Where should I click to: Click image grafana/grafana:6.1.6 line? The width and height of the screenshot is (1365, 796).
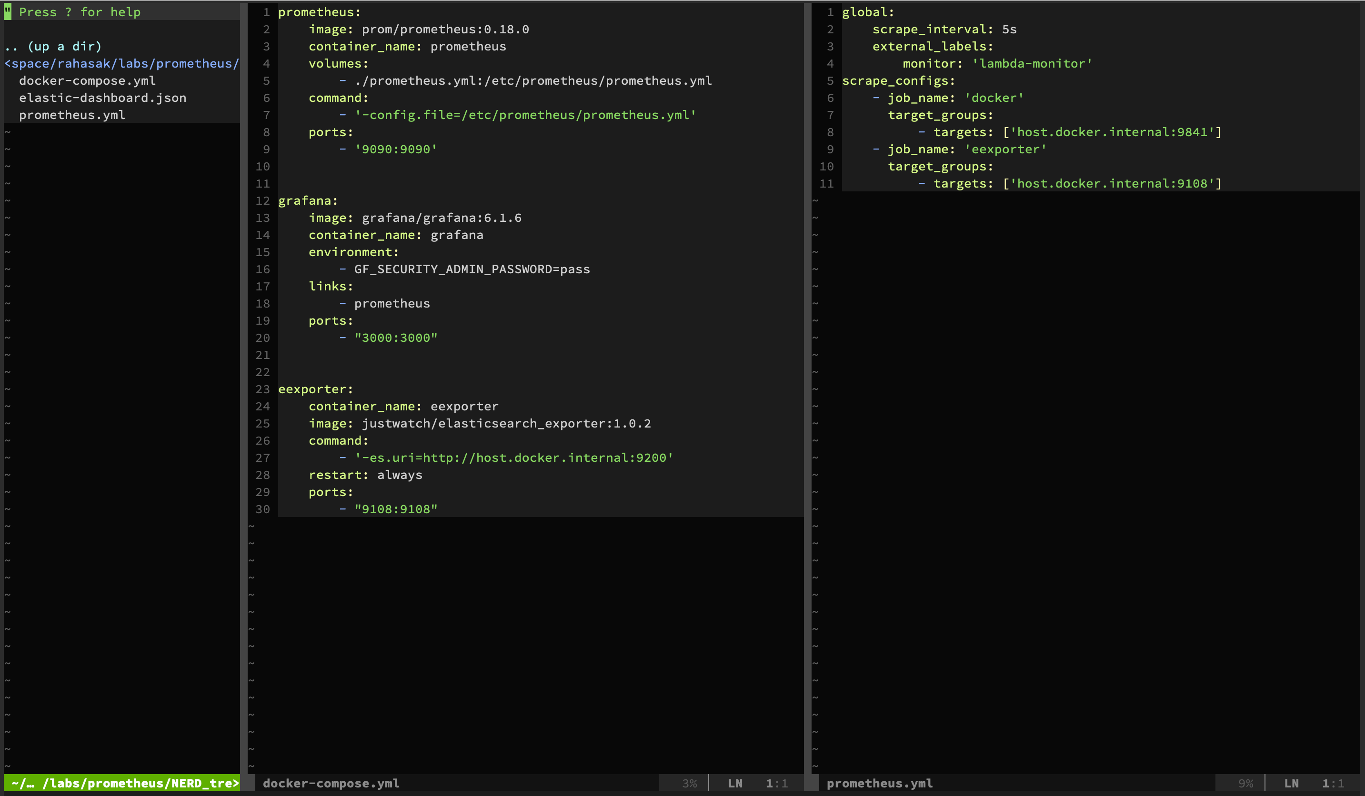[415, 218]
